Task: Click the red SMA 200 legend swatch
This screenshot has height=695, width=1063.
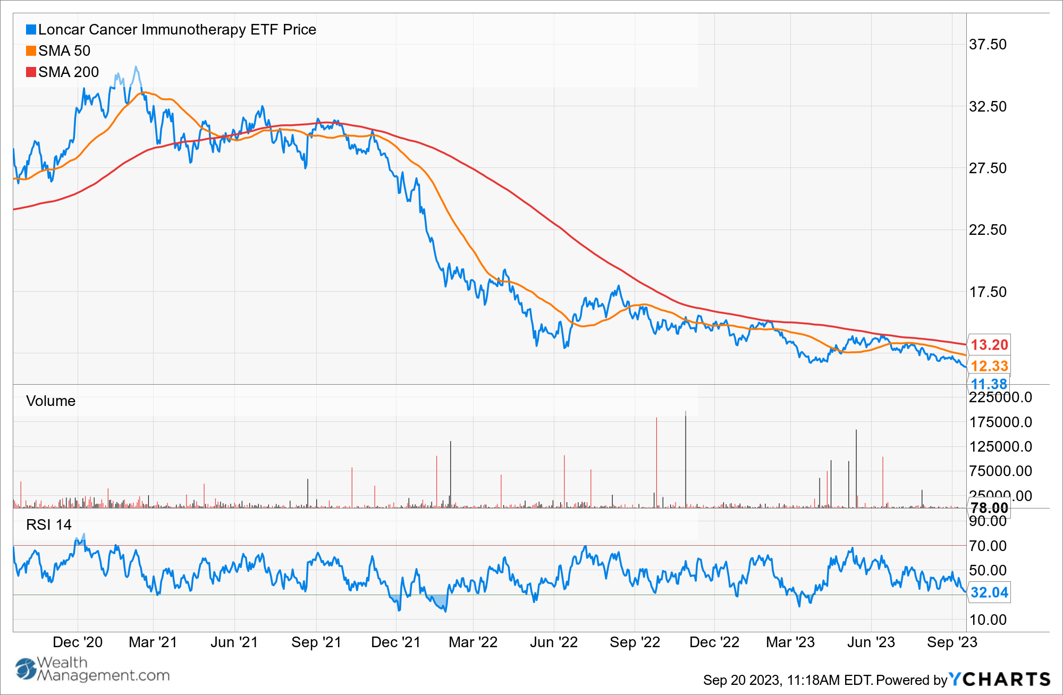Action: click(x=31, y=72)
